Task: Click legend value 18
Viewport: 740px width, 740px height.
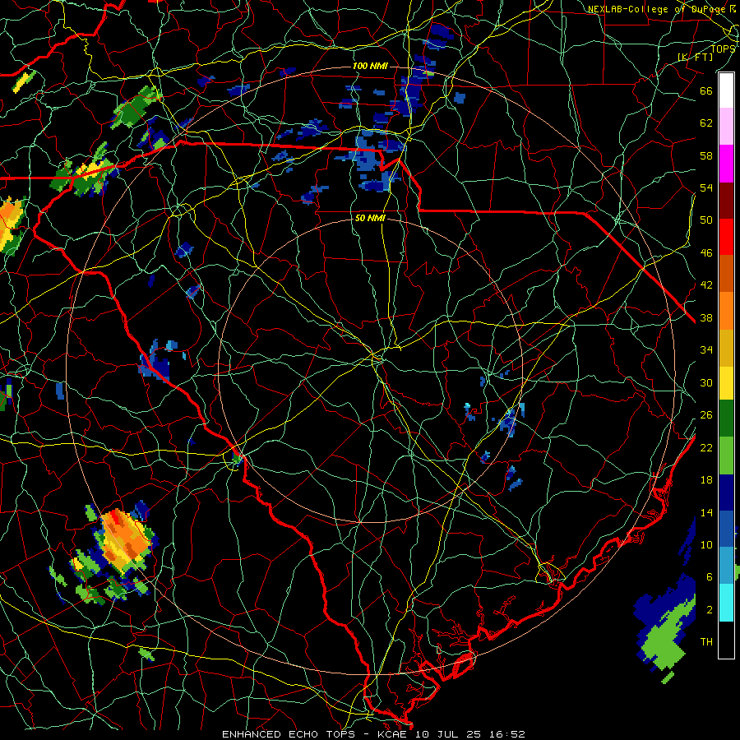Action: pos(706,480)
